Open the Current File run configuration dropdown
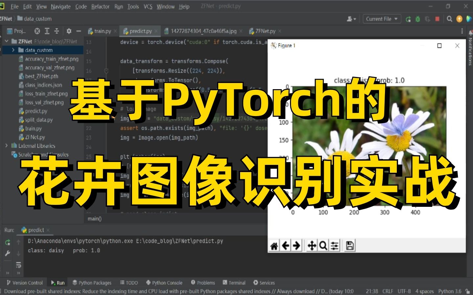The width and height of the screenshot is (473, 295). click(x=381, y=19)
